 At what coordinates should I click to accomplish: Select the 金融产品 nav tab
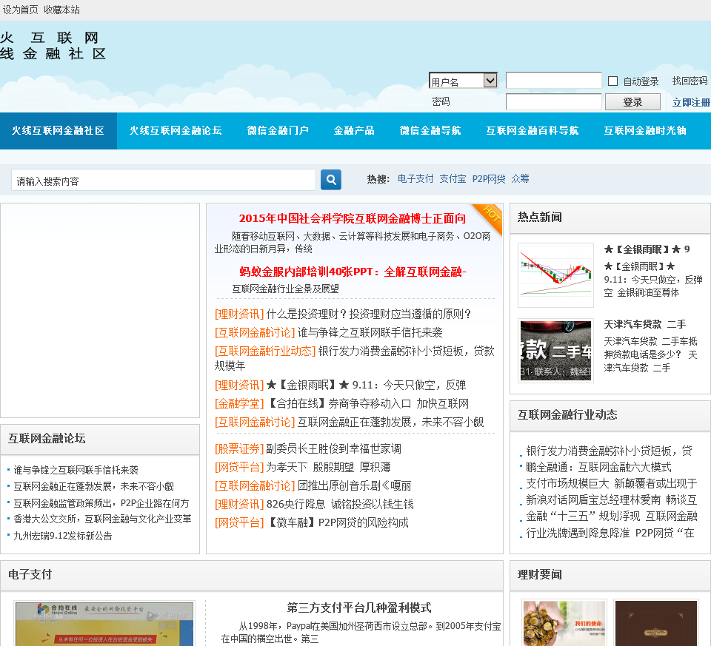354,130
